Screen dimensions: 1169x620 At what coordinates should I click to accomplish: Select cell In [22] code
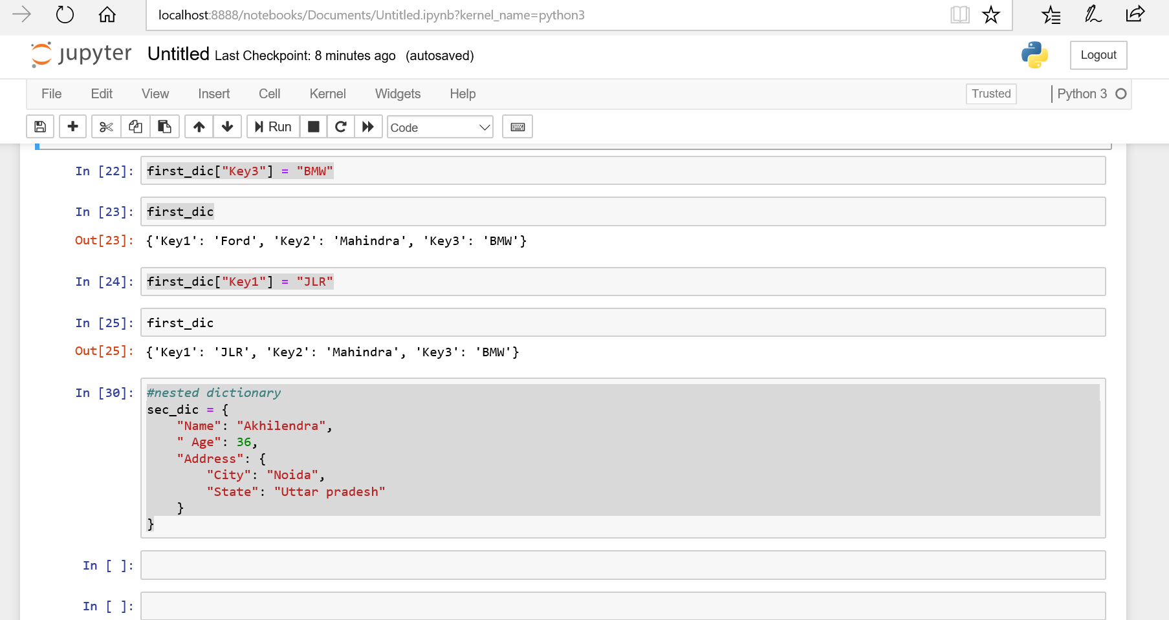(623, 171)
